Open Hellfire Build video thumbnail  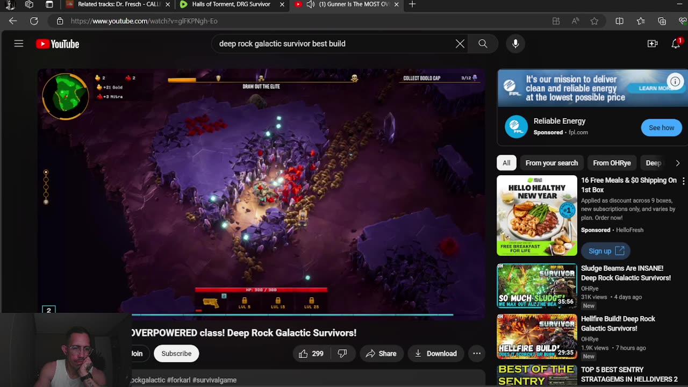point(536,336)
